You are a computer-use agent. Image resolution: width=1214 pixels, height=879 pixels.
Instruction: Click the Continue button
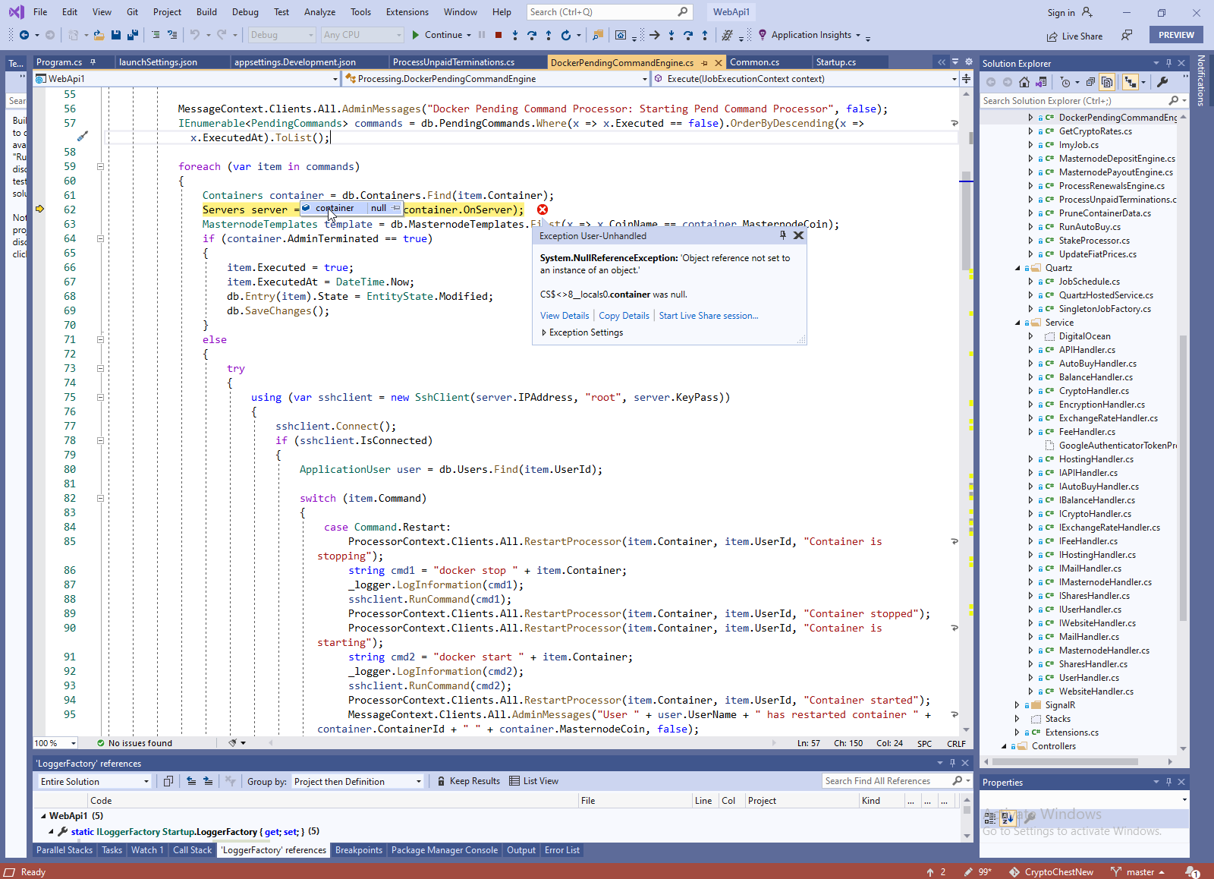click(437, 35)
